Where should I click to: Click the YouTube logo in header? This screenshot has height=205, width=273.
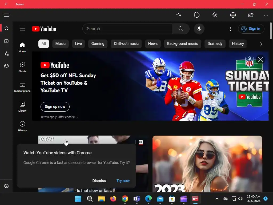[x=44, y=29]
